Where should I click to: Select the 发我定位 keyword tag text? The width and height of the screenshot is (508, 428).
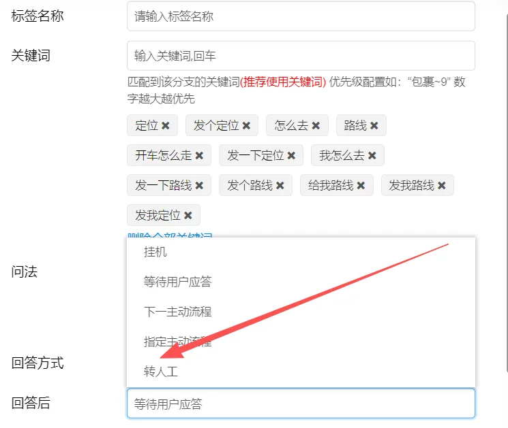[x=158, y=215]
